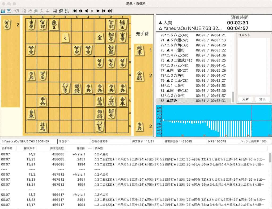The image size is (272, 209).
Task: Click the 思考時間 column header
Action: [x=7, y=148]
